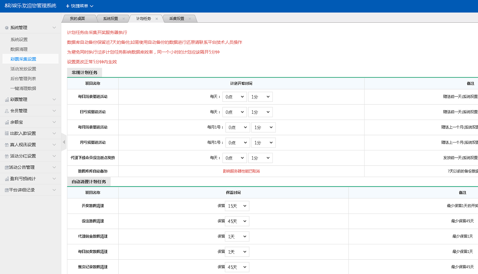Click the gear icon beside 系统管理

click(7, 28)
